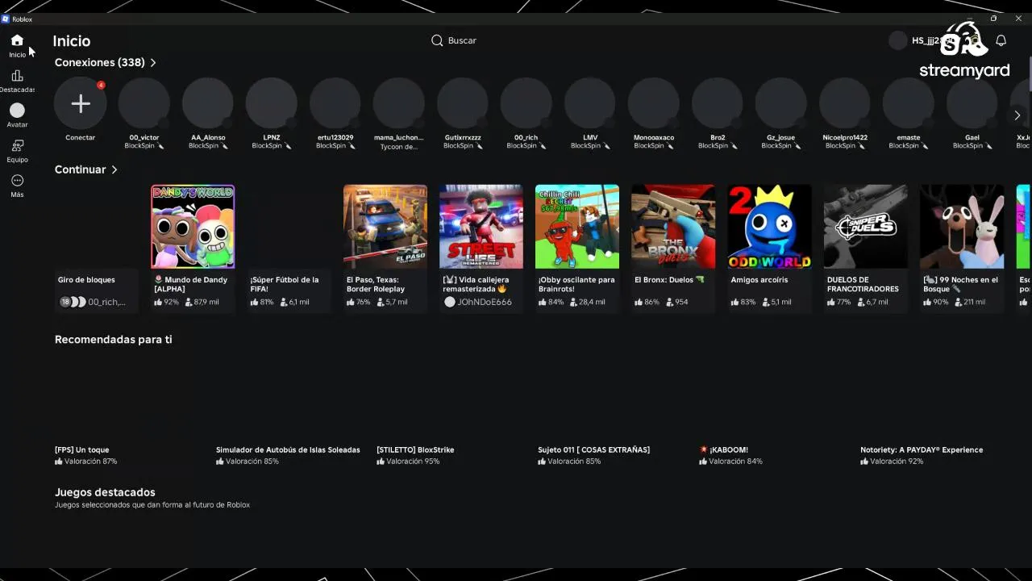The height and width of the screenshot is (581, 1032).
Task: Open the Odd World Amigos arcoíris thumbnail
Action: pyautogui.click(x=770, y=227)
